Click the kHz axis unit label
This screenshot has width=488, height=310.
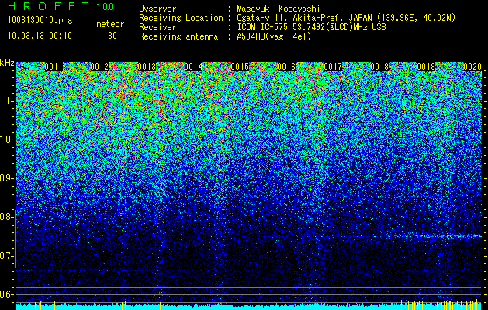(x=7, y=63)
